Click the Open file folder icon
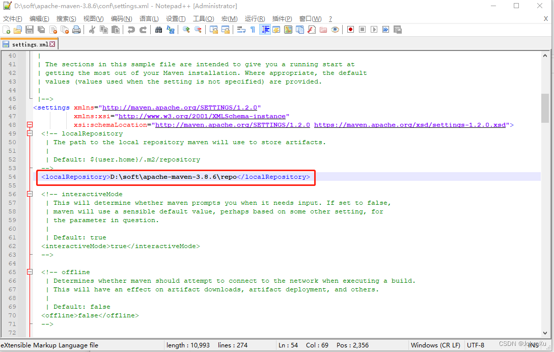The height and width of the screenshot is (352, 554). (x=18, y=30)
